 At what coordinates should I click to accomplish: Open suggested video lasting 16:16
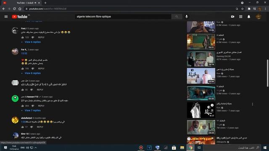click(x=201, y=59)
